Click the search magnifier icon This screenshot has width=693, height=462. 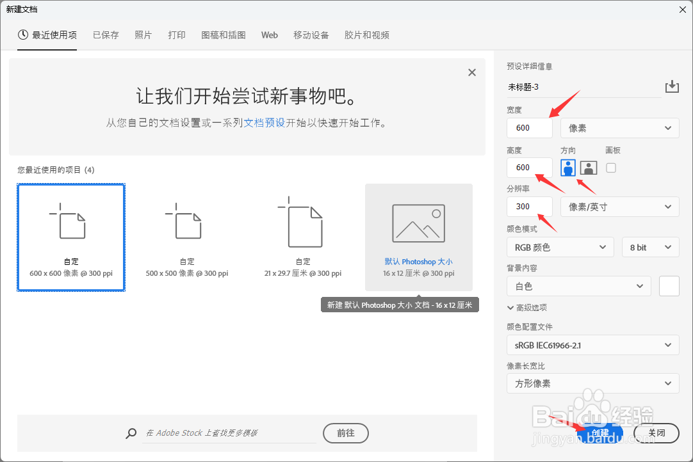click(131, 433)
